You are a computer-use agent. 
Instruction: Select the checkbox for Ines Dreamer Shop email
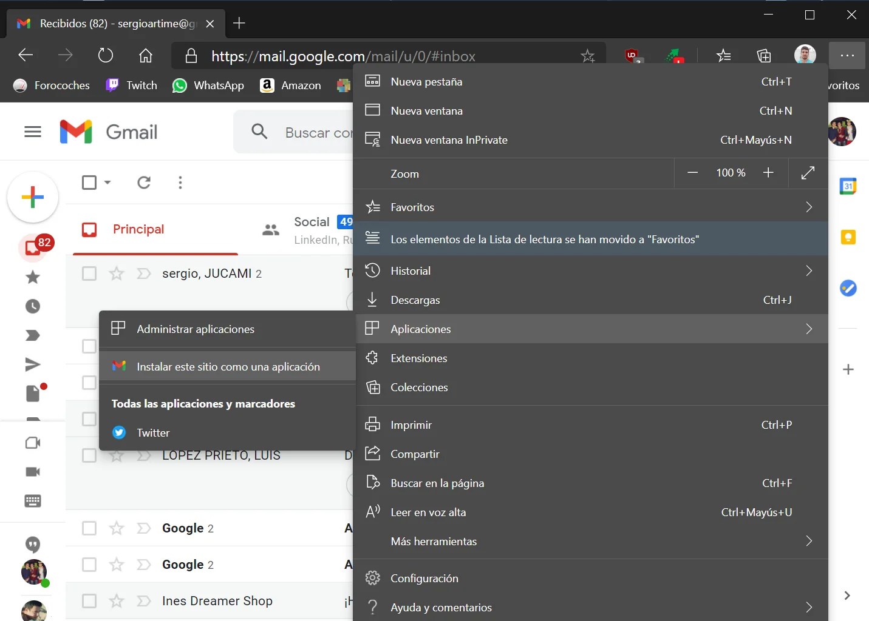[89, 601]
